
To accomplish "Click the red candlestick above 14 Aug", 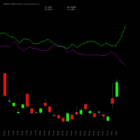I will (x=27, y=100).
